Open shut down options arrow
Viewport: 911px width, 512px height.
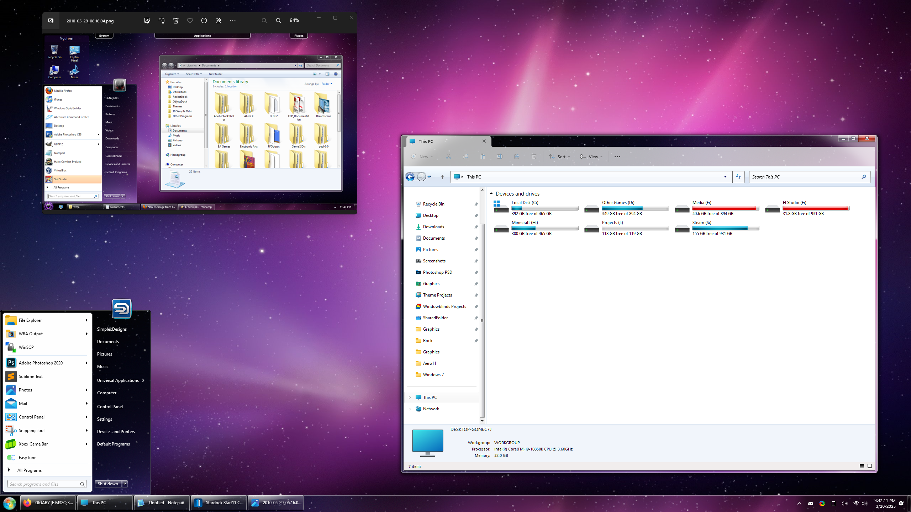pos(125,484)
